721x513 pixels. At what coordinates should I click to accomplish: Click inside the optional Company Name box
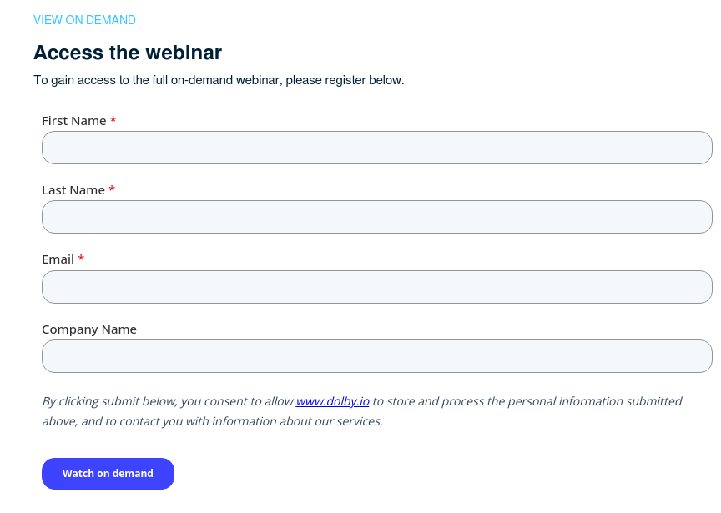click(x=376, y=355)
